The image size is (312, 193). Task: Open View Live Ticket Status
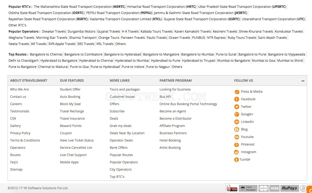click(77, 140)
